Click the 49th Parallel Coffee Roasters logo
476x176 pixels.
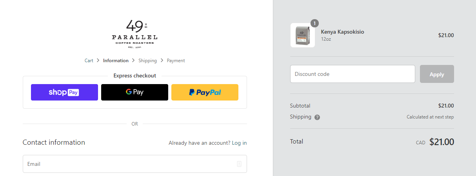click(x=134, y=34)
